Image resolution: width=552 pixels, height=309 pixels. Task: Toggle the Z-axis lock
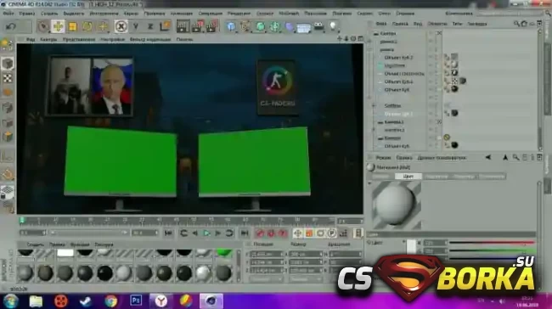(150, 26)
